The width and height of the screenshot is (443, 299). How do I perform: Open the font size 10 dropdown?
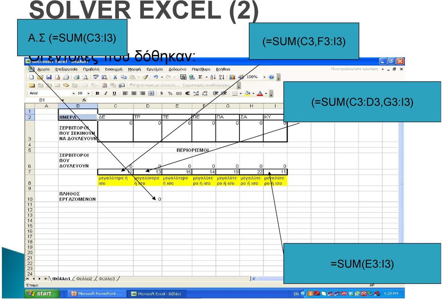click(89, 93)
